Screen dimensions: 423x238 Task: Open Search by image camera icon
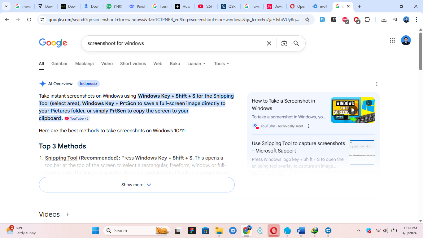coord(284,43)
